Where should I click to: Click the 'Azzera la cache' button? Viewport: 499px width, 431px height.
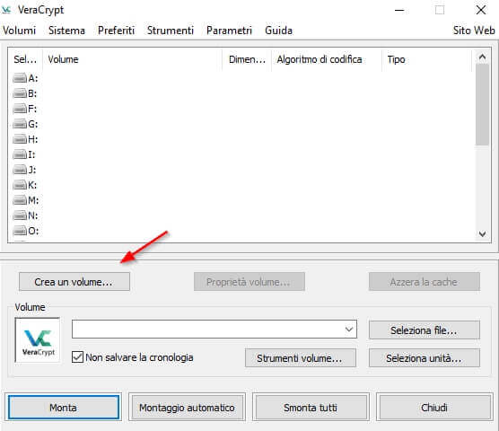[x=425, y=282]
